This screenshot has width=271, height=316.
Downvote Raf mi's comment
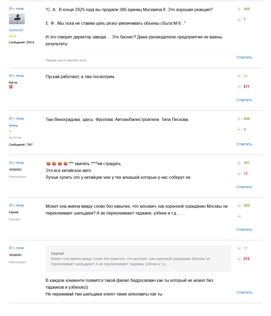click(x=239, y=87)
